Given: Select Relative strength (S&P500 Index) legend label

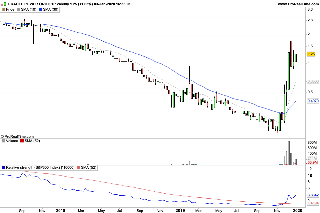Looking at the screenshot, I should (40, 167).
